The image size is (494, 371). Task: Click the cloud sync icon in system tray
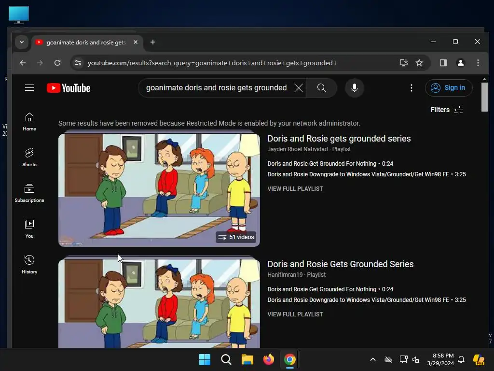[388, 359]
